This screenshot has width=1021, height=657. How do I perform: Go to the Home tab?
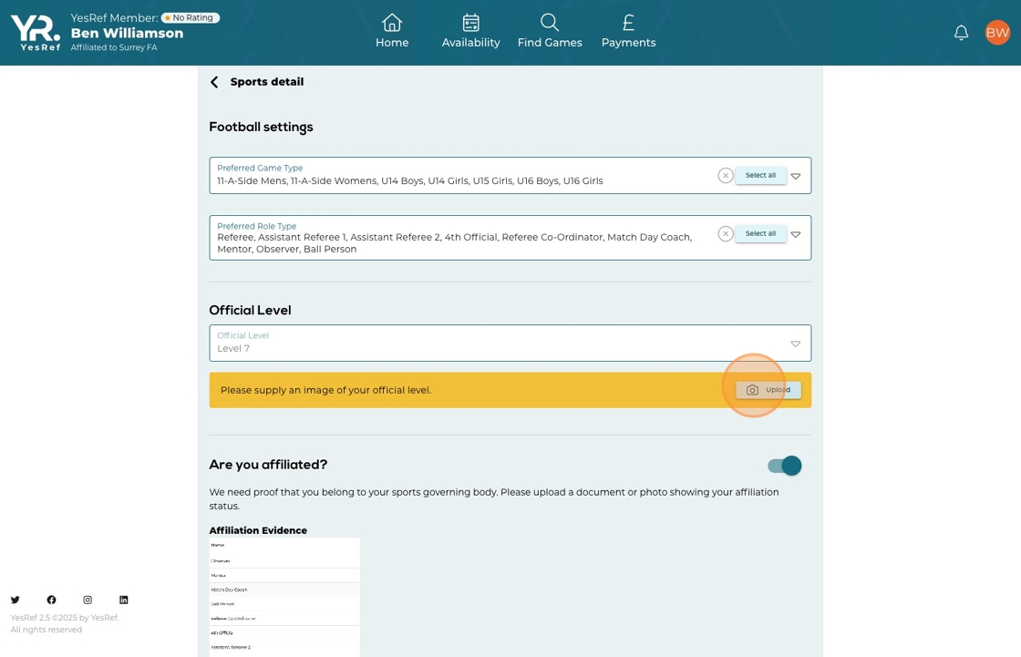392,32
